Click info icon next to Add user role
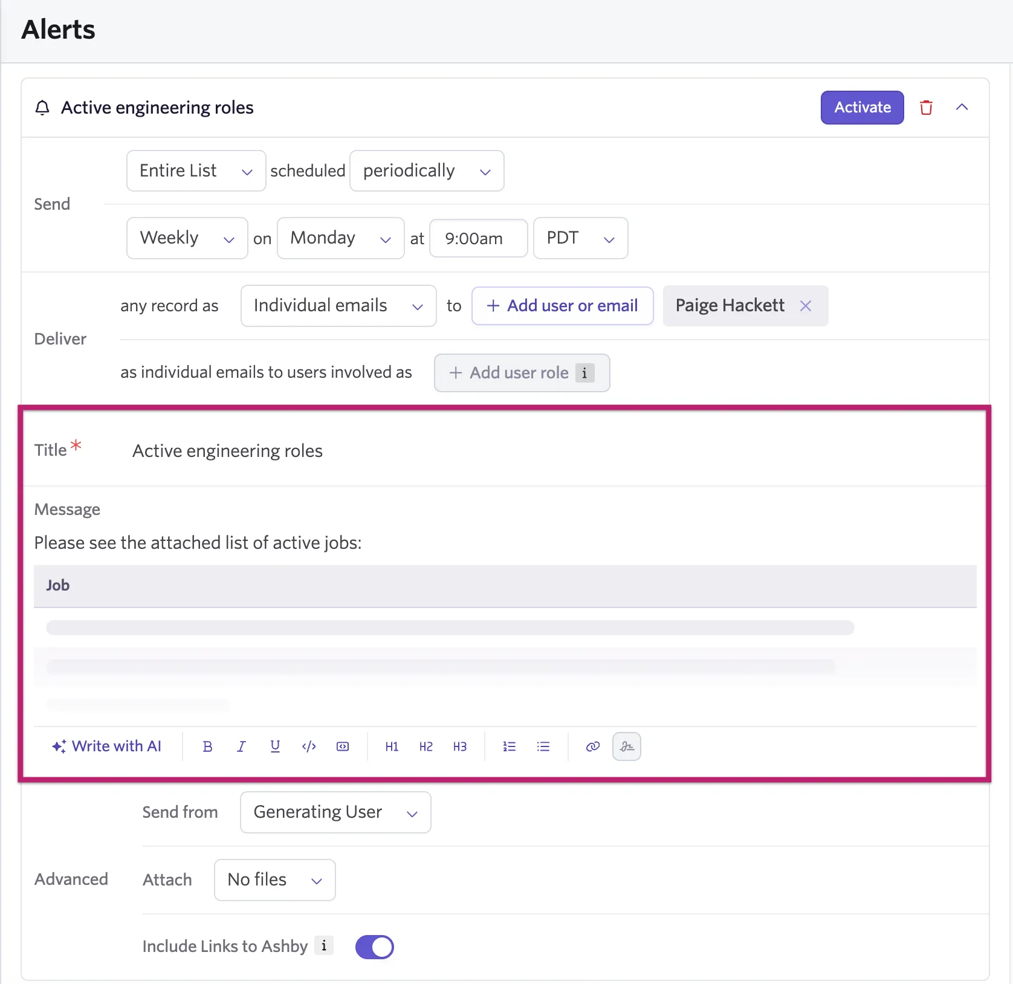 pos(584,373)
